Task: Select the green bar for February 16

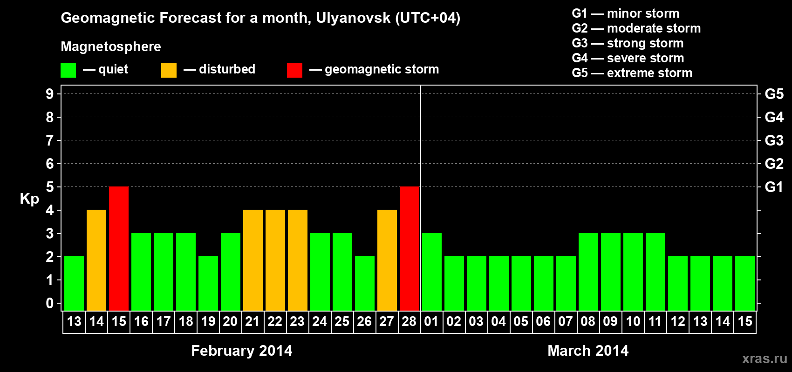Action: (x=141, y=272)
